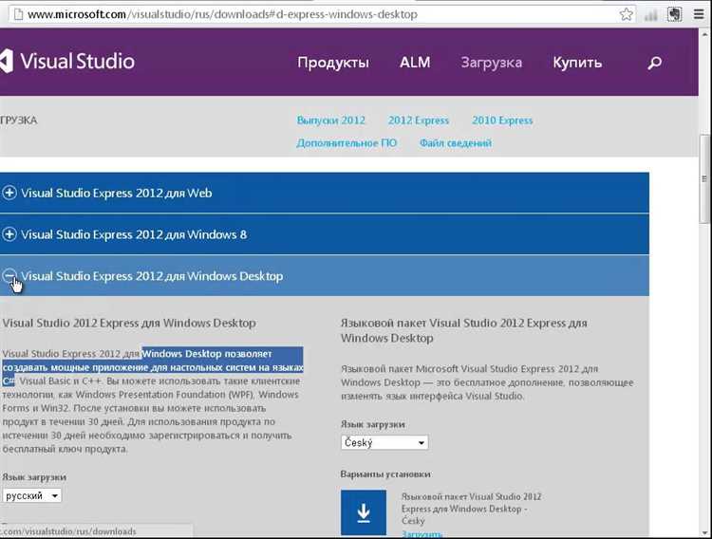This screenshot has height=539, width=712.
Task: Click the page icon in address bar
Action: click(x=18, y=14)
